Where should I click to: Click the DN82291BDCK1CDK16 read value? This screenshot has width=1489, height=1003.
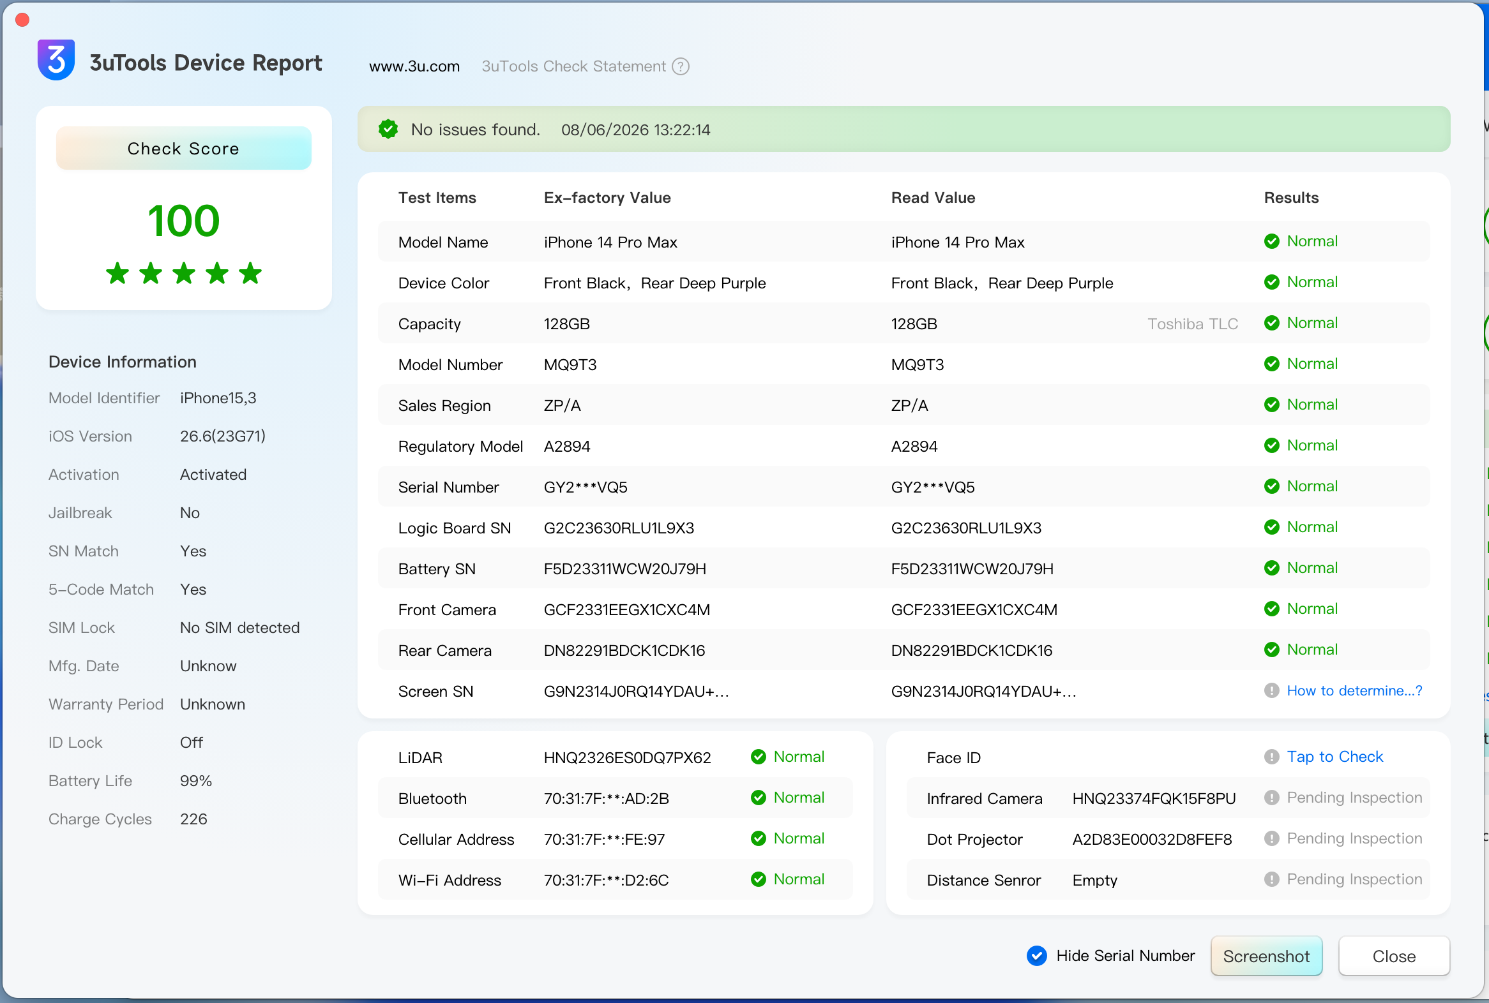pyautogui.click(x=971, y=651)
